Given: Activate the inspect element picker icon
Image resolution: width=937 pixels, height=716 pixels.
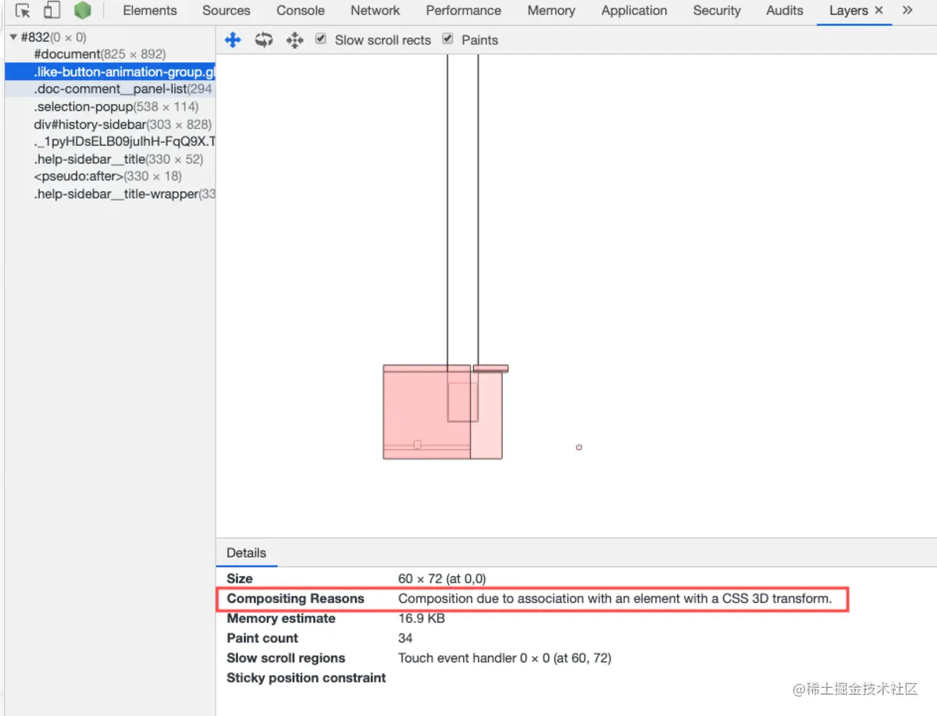Looking at the screenshot, I should point(23,11).
